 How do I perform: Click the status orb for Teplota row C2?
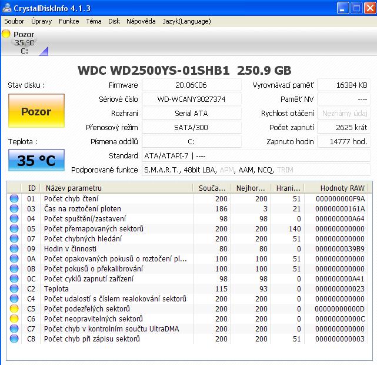[14, 288]
